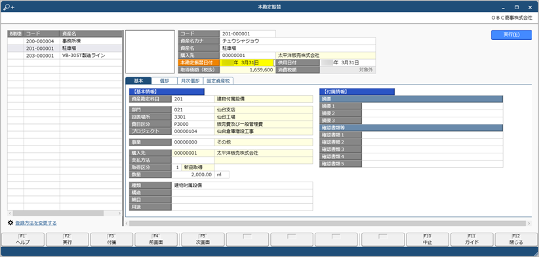Open the 月次償却 tab
The image size is (539, 257).
tap(190, 81)
